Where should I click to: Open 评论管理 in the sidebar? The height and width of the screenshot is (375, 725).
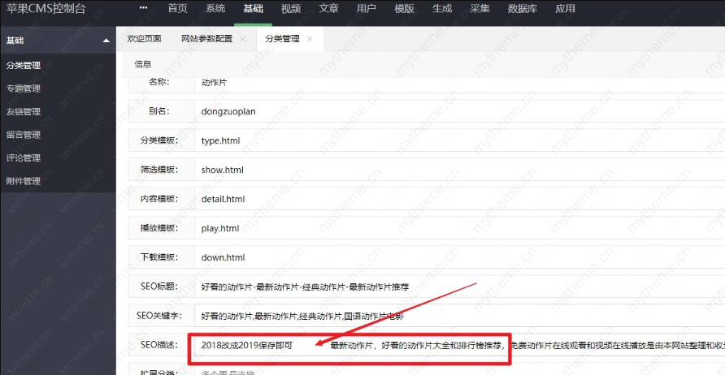23,157
